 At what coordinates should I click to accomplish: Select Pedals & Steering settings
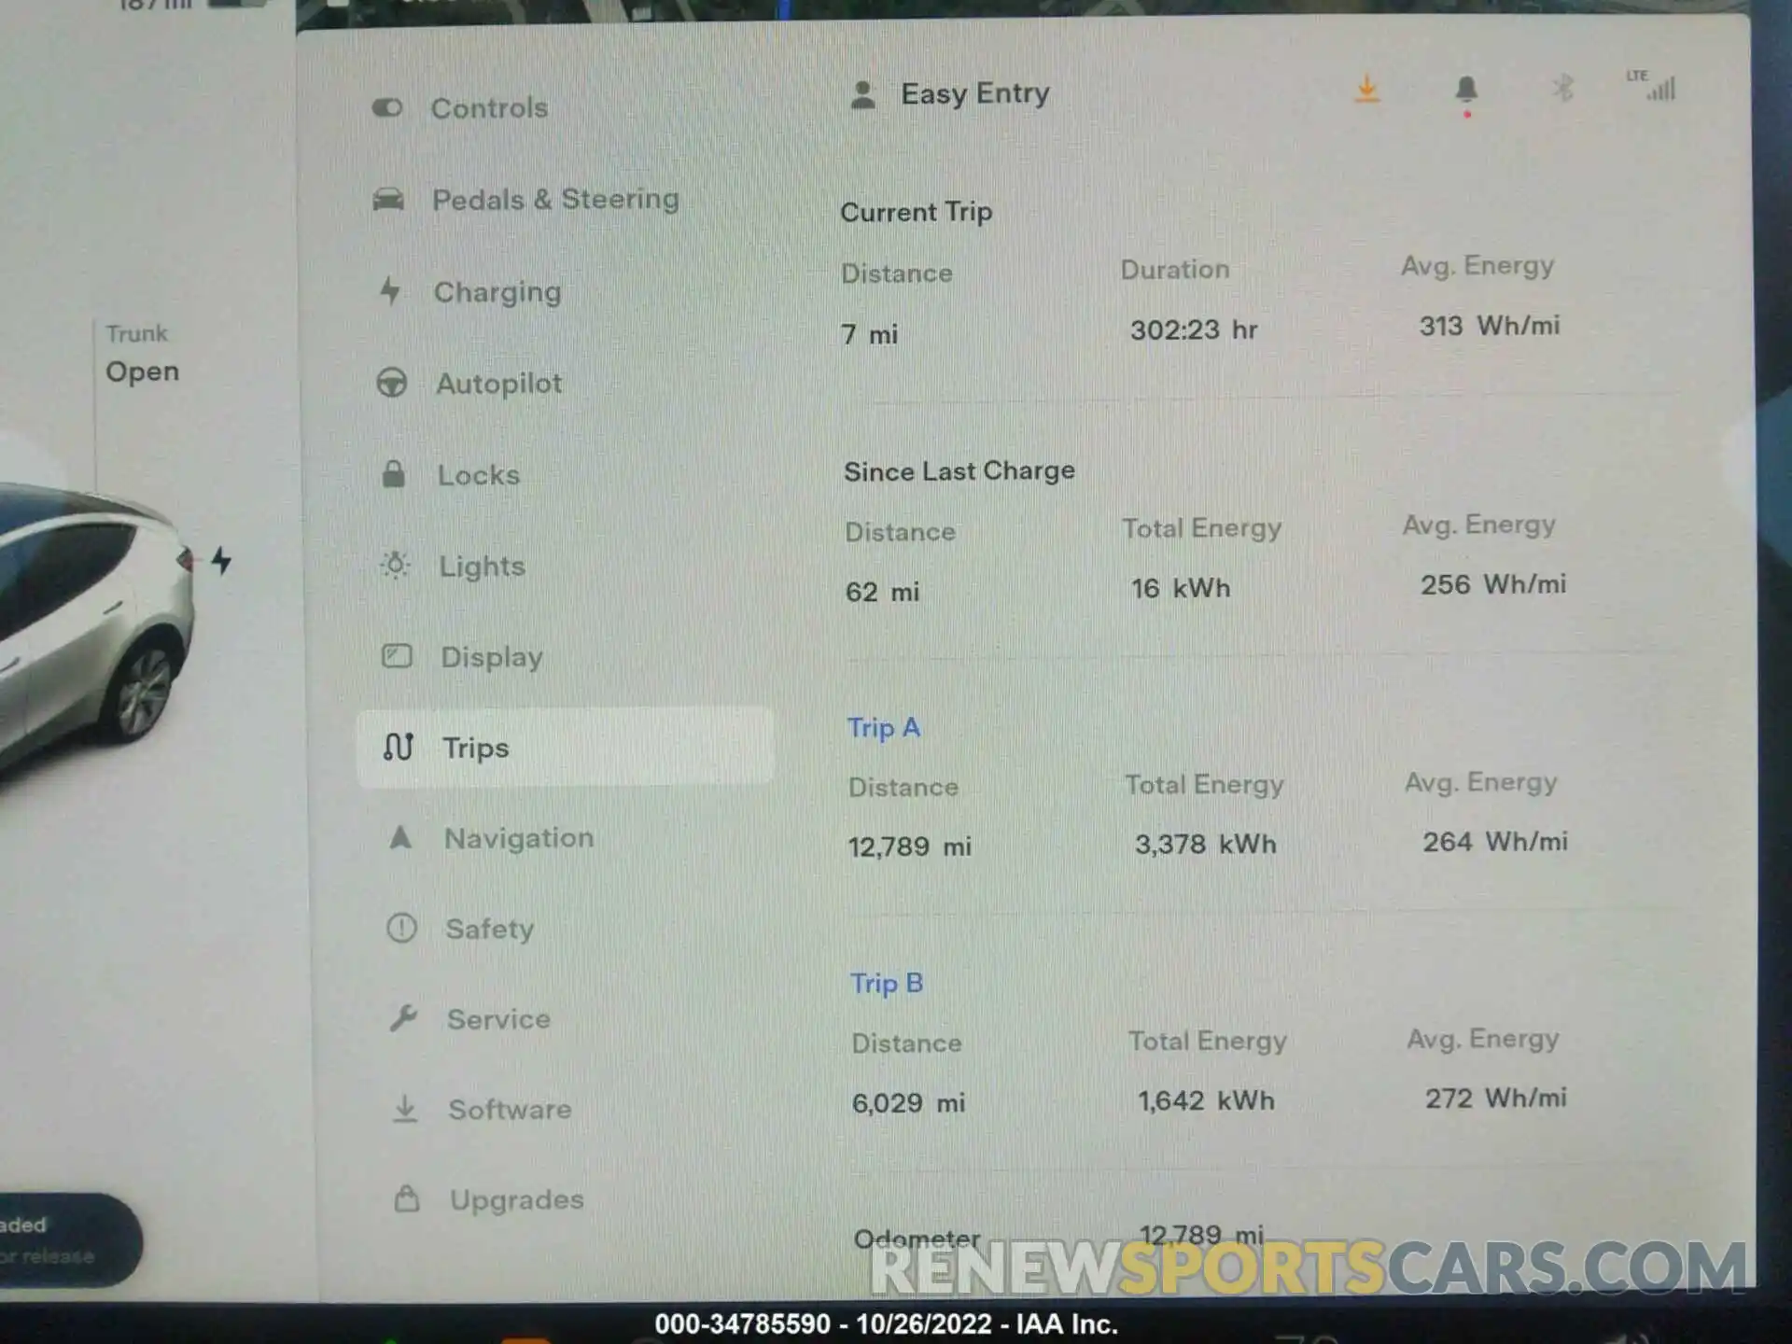tap(557, 198)
